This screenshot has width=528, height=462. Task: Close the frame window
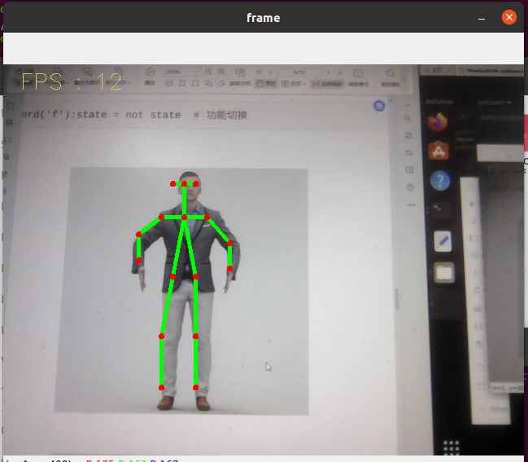508,17
